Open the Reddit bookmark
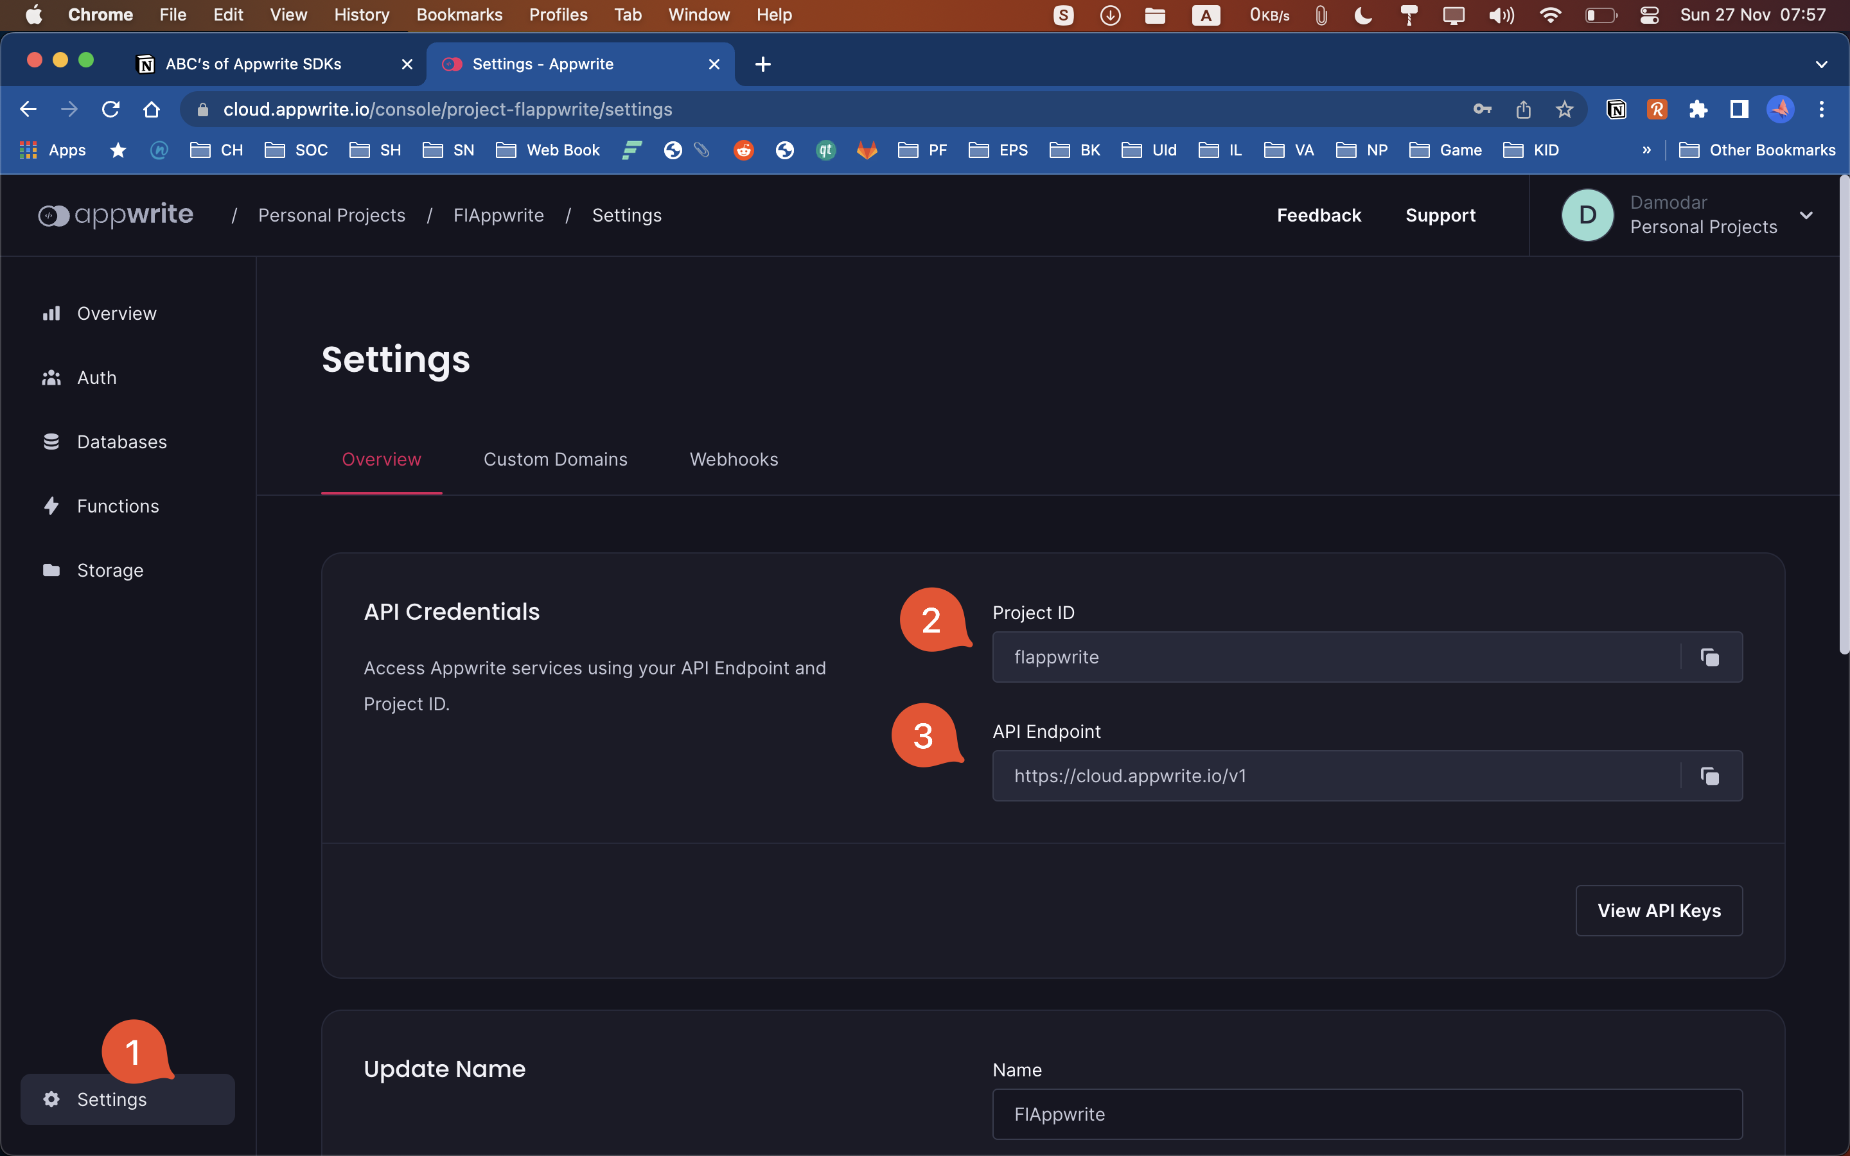This screenshot has height=1156, width=1850. coord(744,151)
